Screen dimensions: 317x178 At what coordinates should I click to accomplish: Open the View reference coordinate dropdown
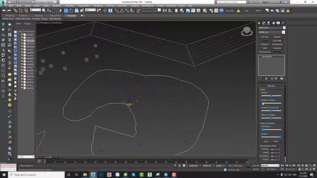[90, 10]
